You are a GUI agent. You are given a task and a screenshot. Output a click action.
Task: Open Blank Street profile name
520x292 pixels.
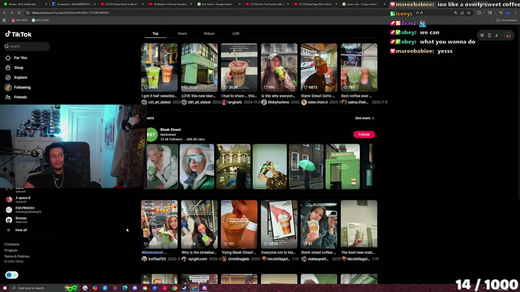[x=170, y=129]
